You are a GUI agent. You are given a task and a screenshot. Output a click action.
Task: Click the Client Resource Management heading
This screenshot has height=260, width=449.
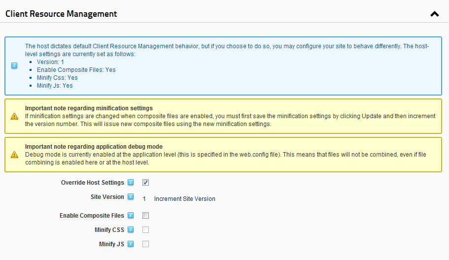coord(61,14)
